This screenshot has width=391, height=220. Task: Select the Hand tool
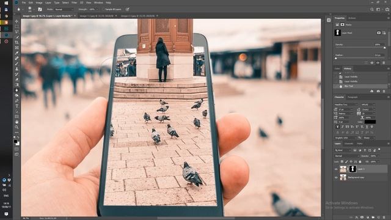[16, 122]
